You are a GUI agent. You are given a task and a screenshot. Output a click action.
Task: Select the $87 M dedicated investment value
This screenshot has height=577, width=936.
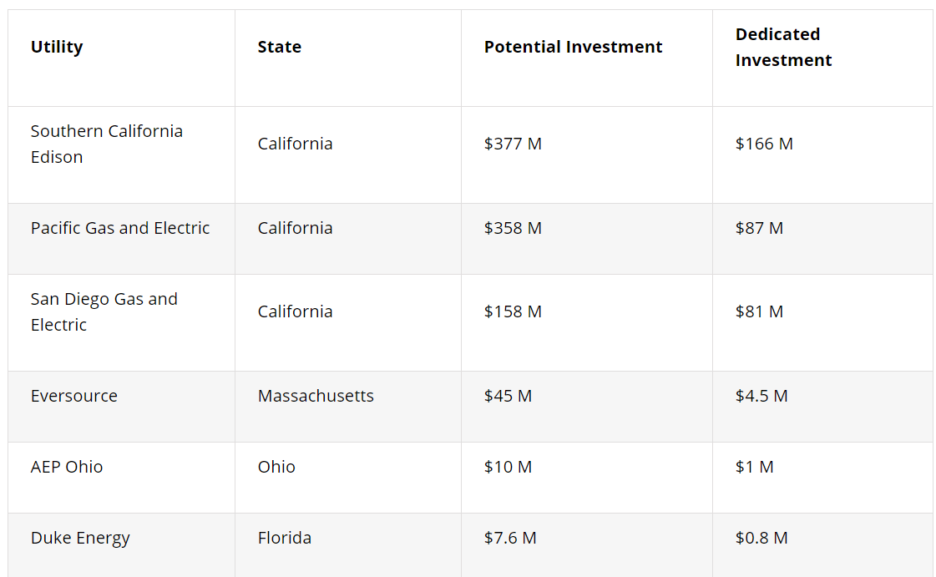[x=759, y=228]
